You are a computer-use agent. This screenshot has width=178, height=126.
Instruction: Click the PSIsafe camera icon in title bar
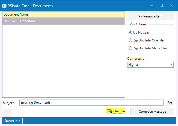4,6
